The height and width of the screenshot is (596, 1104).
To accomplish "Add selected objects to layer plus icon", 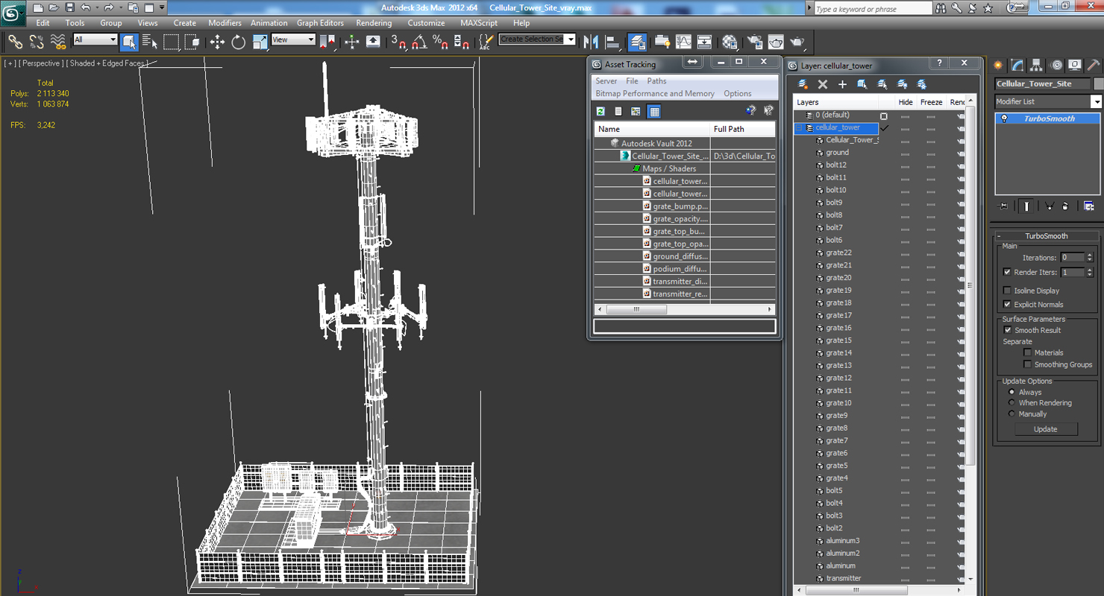I will pos(842,84).
